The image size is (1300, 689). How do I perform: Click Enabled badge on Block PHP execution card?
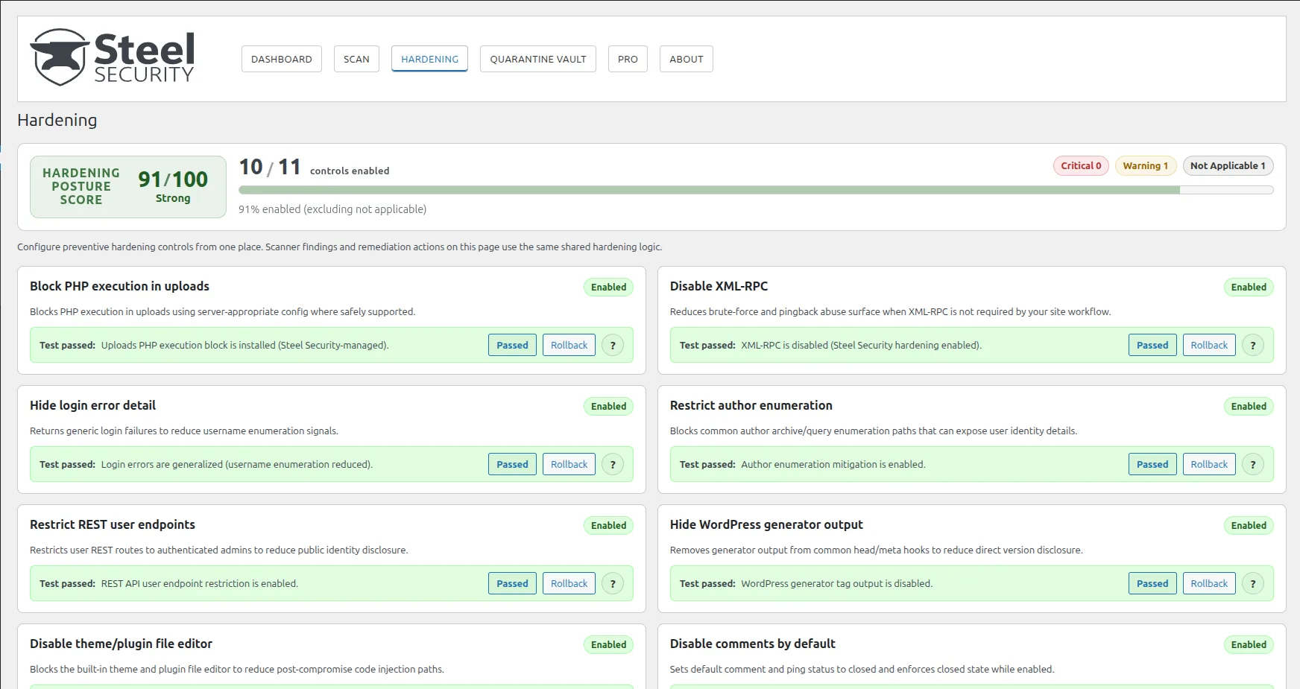[x=608, y=287]
